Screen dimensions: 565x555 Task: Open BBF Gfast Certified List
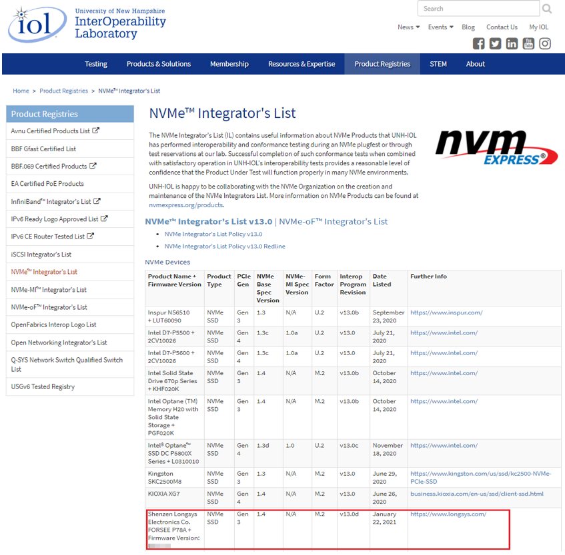pyautogui.click(x=70, y=149)
